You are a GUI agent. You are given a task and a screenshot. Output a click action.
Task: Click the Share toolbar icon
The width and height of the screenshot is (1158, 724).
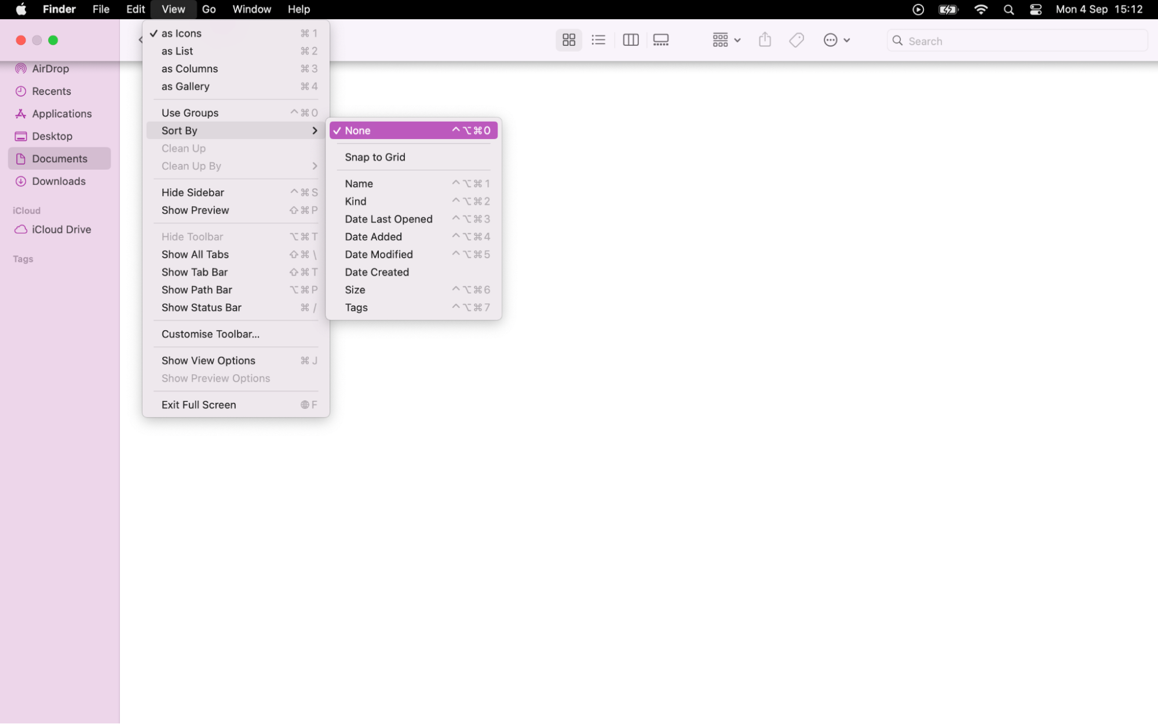tap(765, 40)
